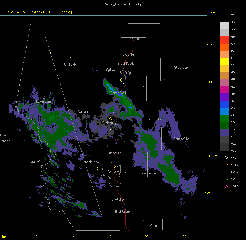This screenshot has width=246, height=240.
Task: Click the RedDeer city label
Action: 126,73
